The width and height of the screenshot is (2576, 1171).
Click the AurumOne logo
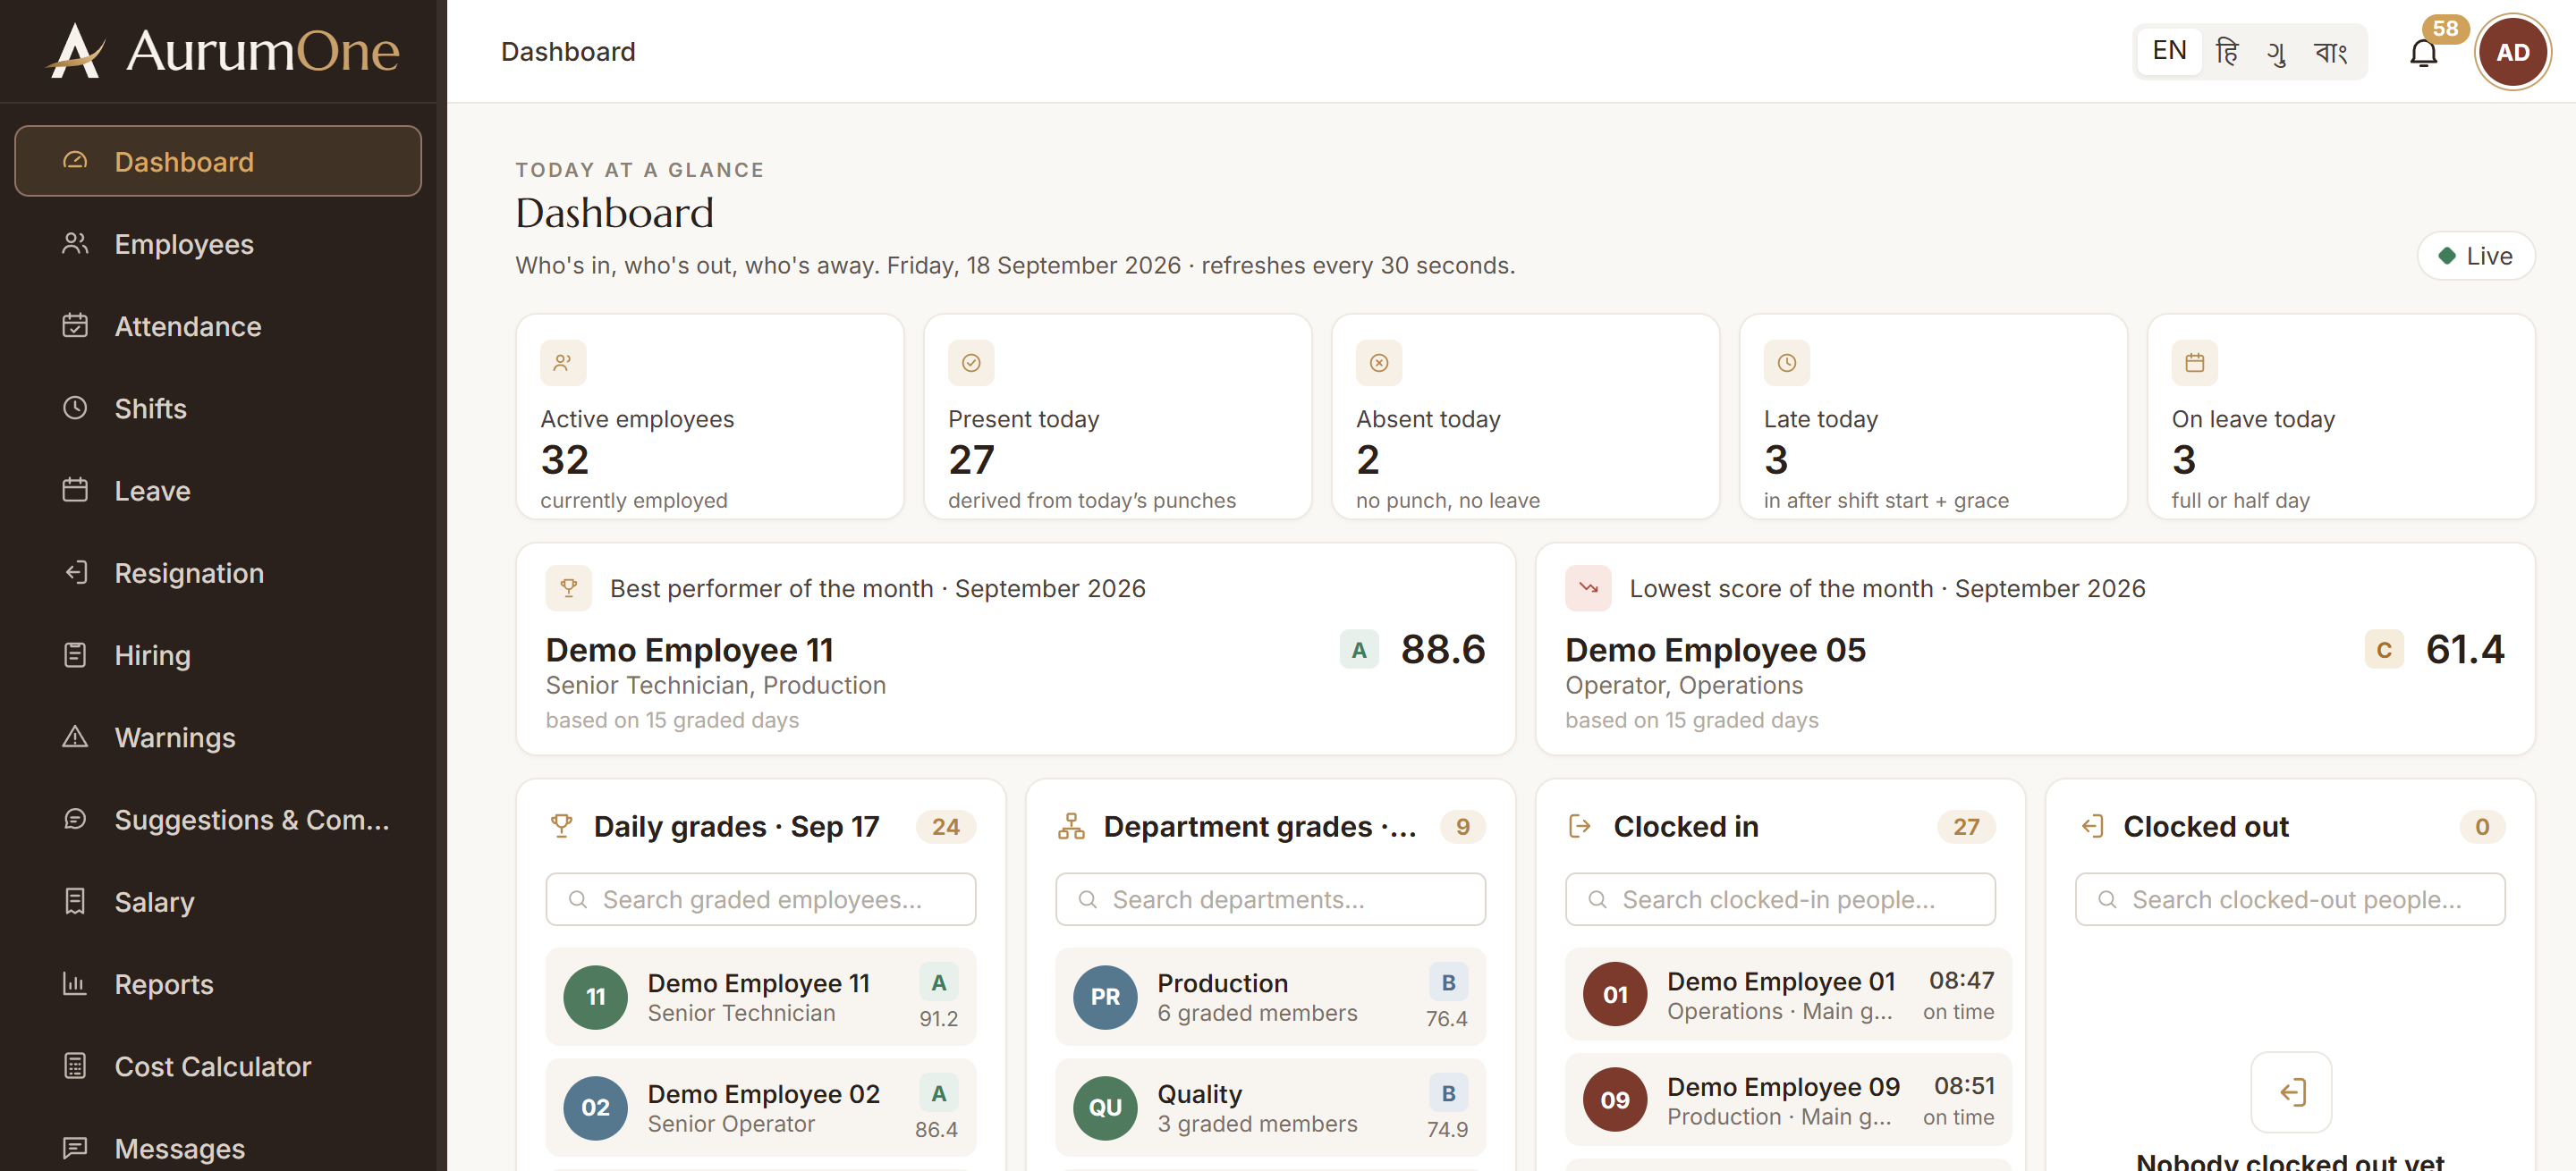click(x=223, y=50)
